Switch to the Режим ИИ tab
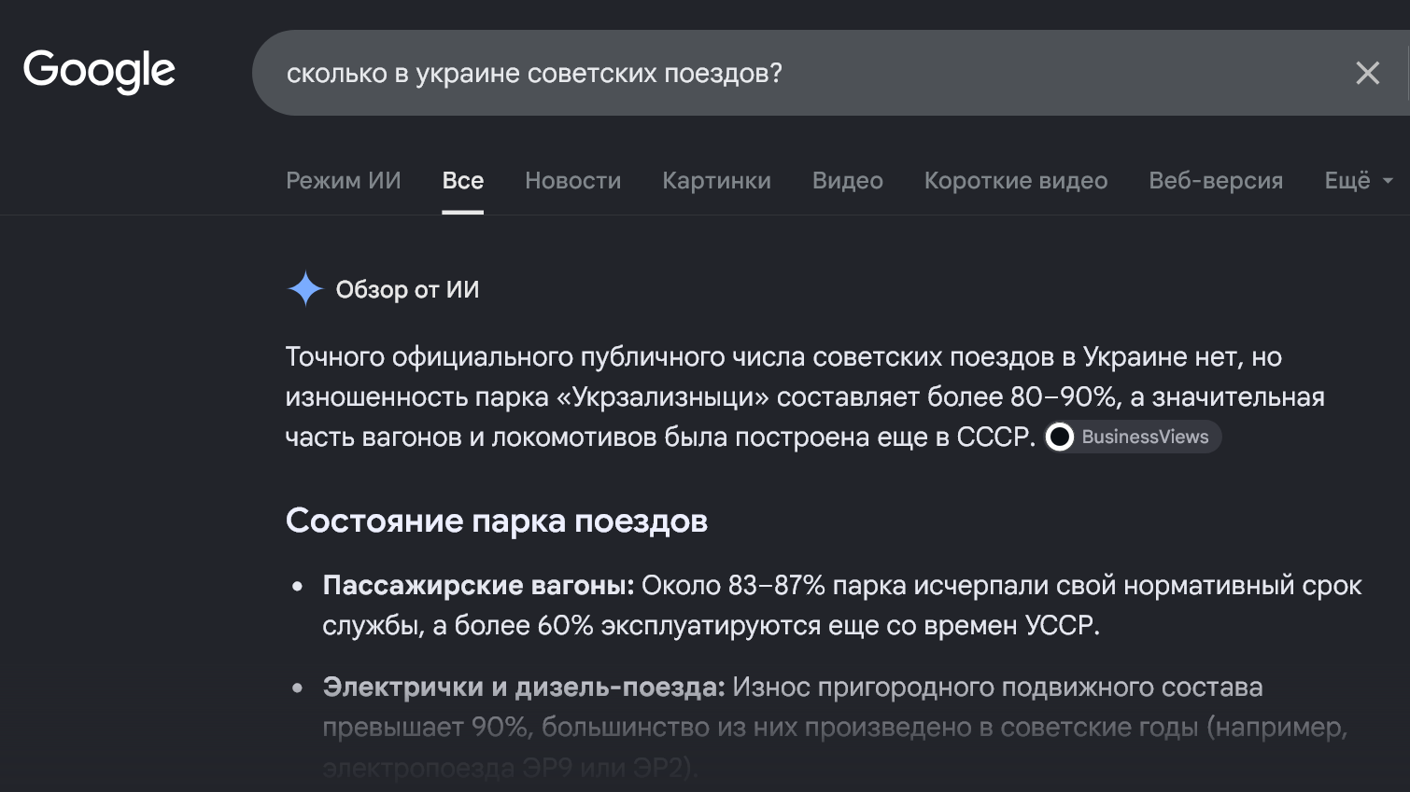 click(344, 181)
